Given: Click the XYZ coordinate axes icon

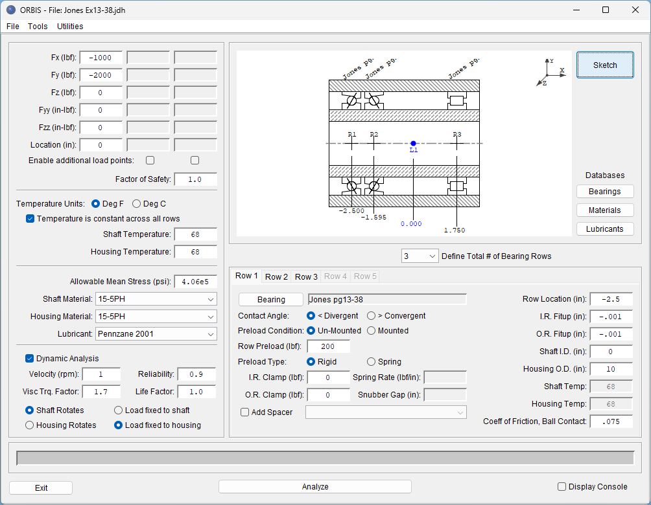Looking at the screenshot, I should point(550,72).
